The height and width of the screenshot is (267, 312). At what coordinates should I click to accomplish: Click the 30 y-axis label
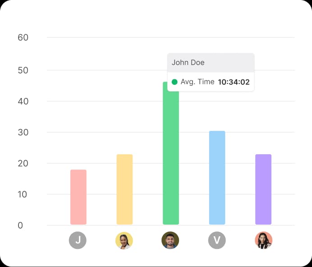pos(23,133)
